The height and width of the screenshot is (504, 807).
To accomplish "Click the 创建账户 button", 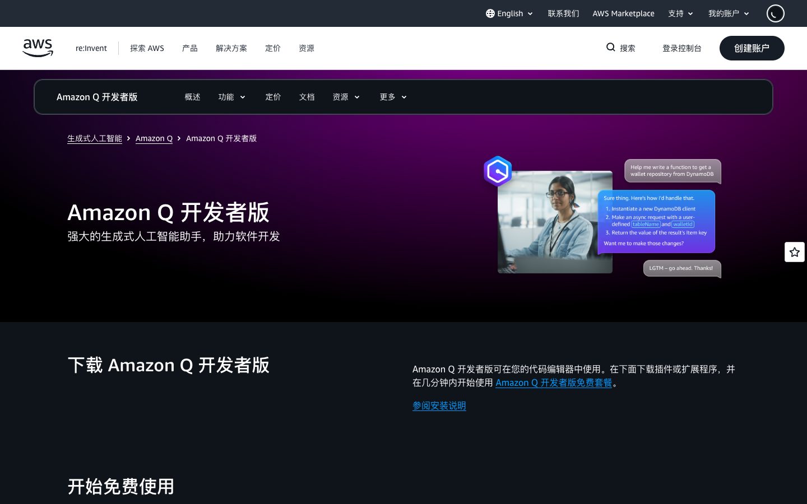I will (x=752, y=48).
